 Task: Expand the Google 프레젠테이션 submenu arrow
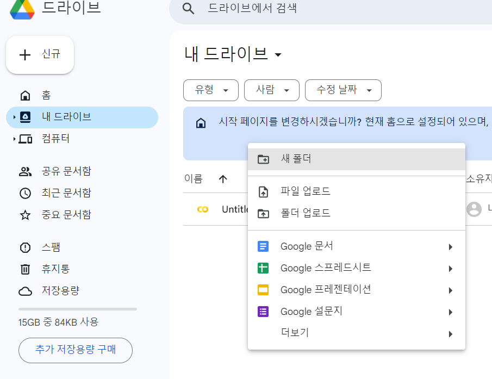pyautogui.click(x=451, y=290)
